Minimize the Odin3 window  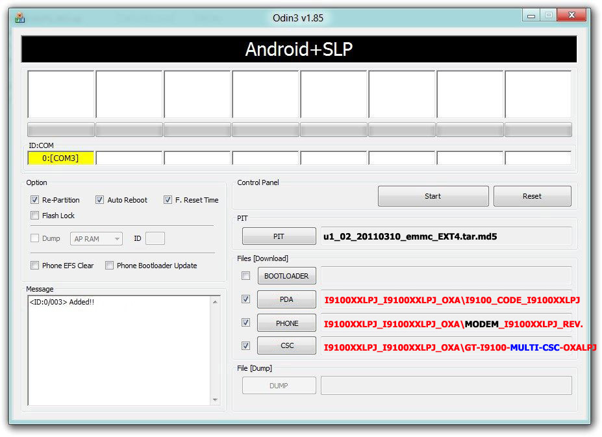pos(531,16)
